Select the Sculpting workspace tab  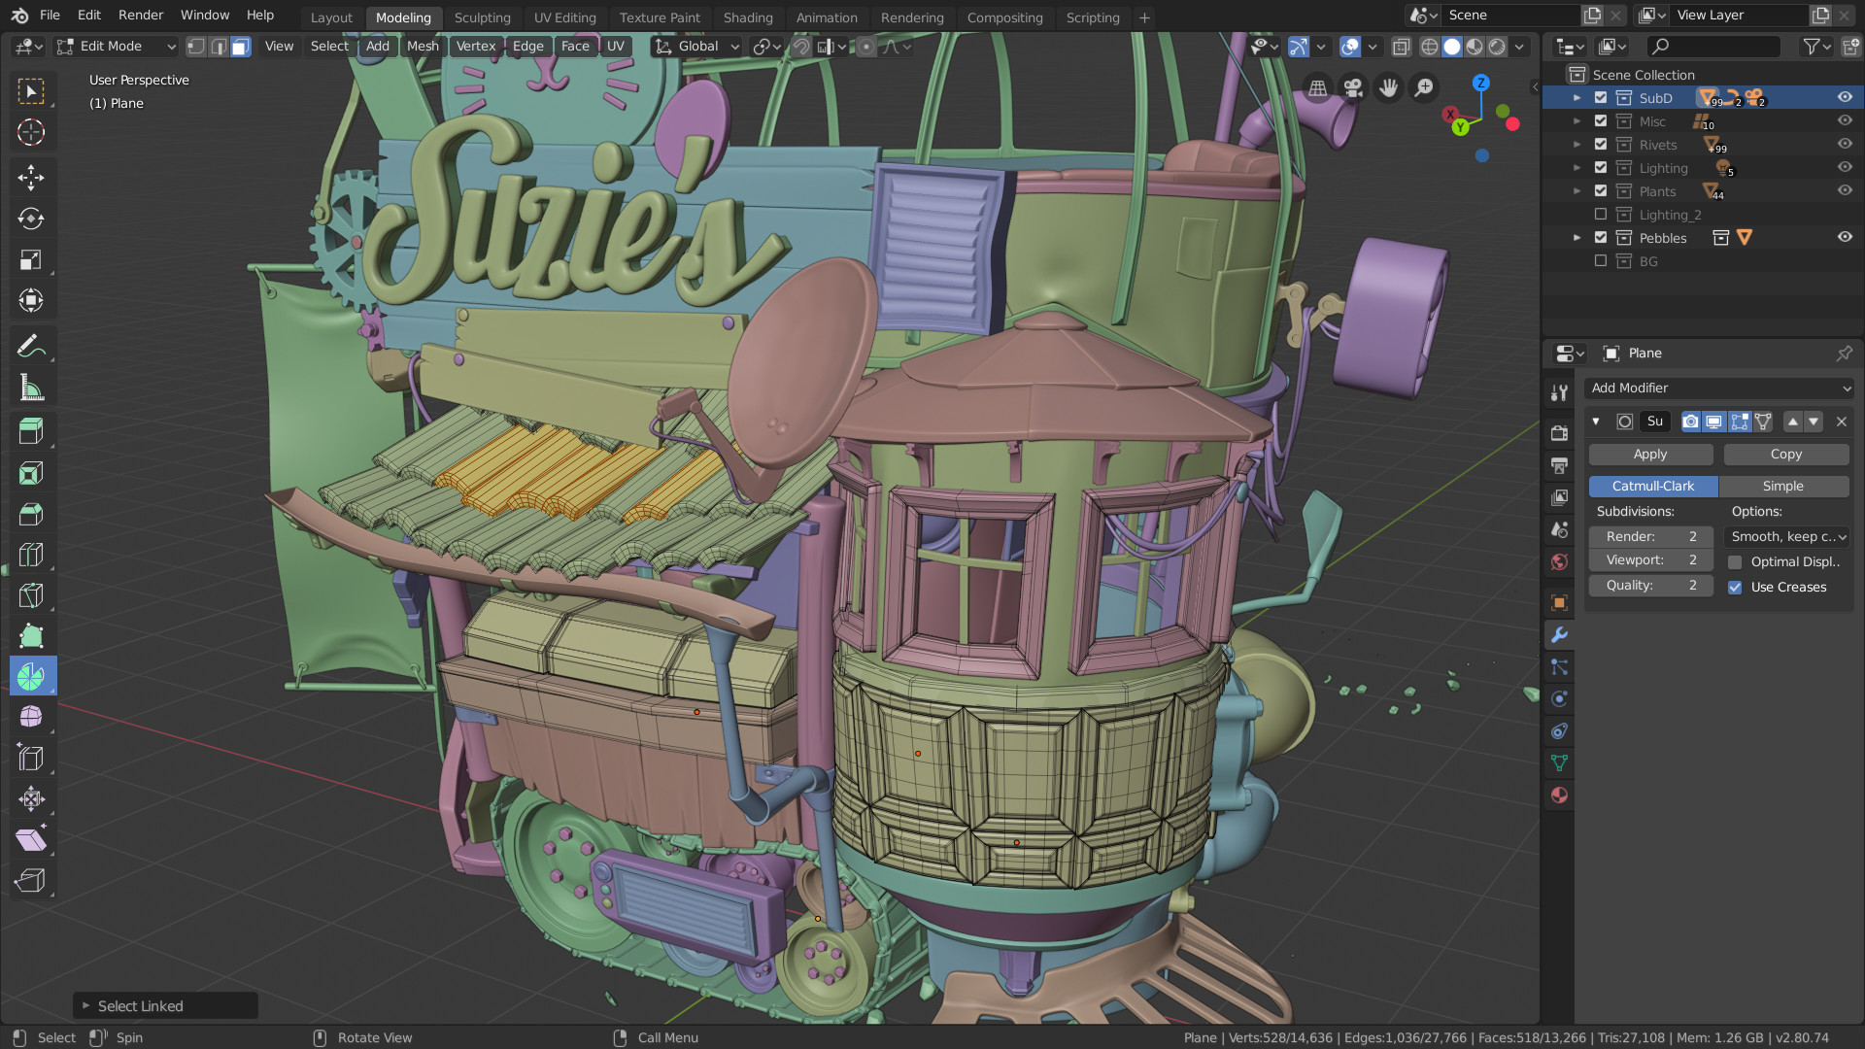pyautogui.click(x=483, y=17)
